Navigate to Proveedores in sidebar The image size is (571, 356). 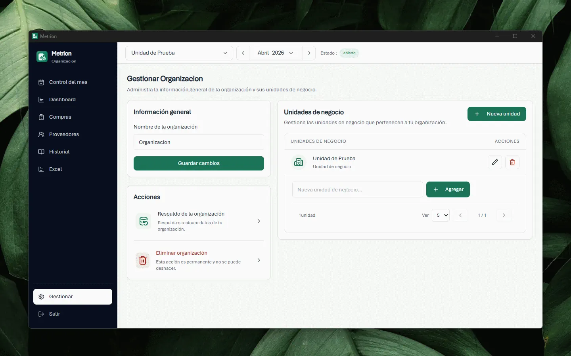(x=73, y=134)
